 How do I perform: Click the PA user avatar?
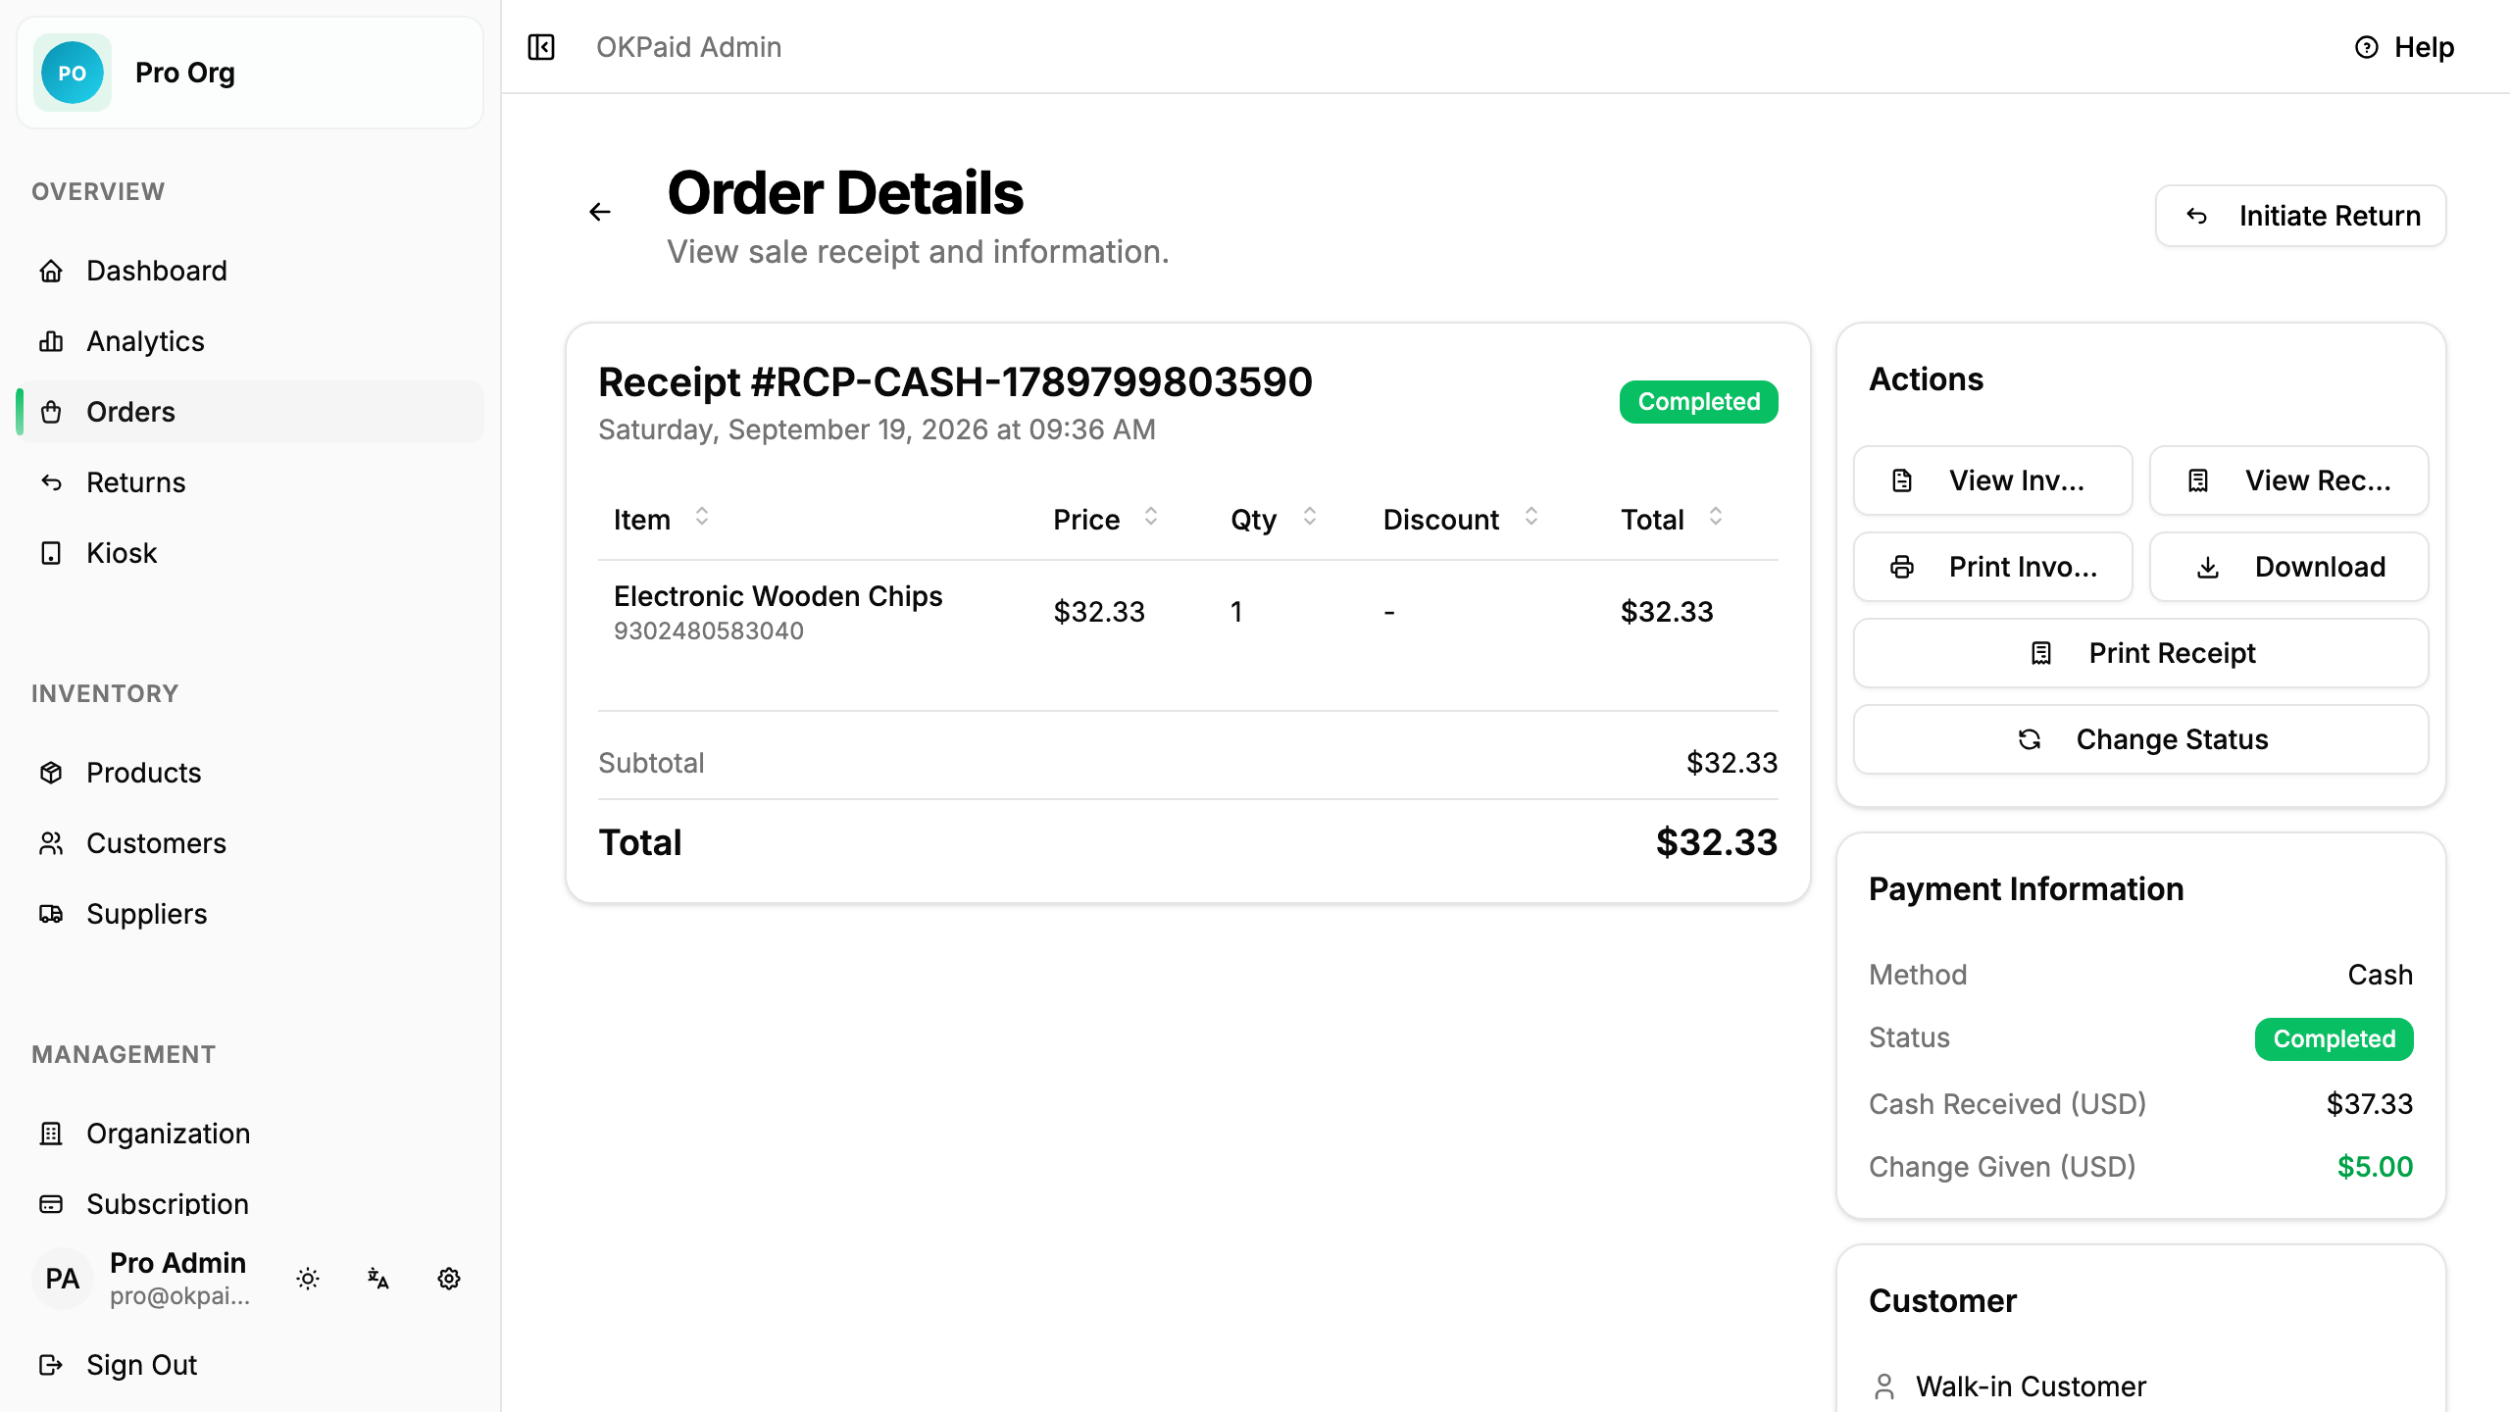click(x=63, y=1279)
